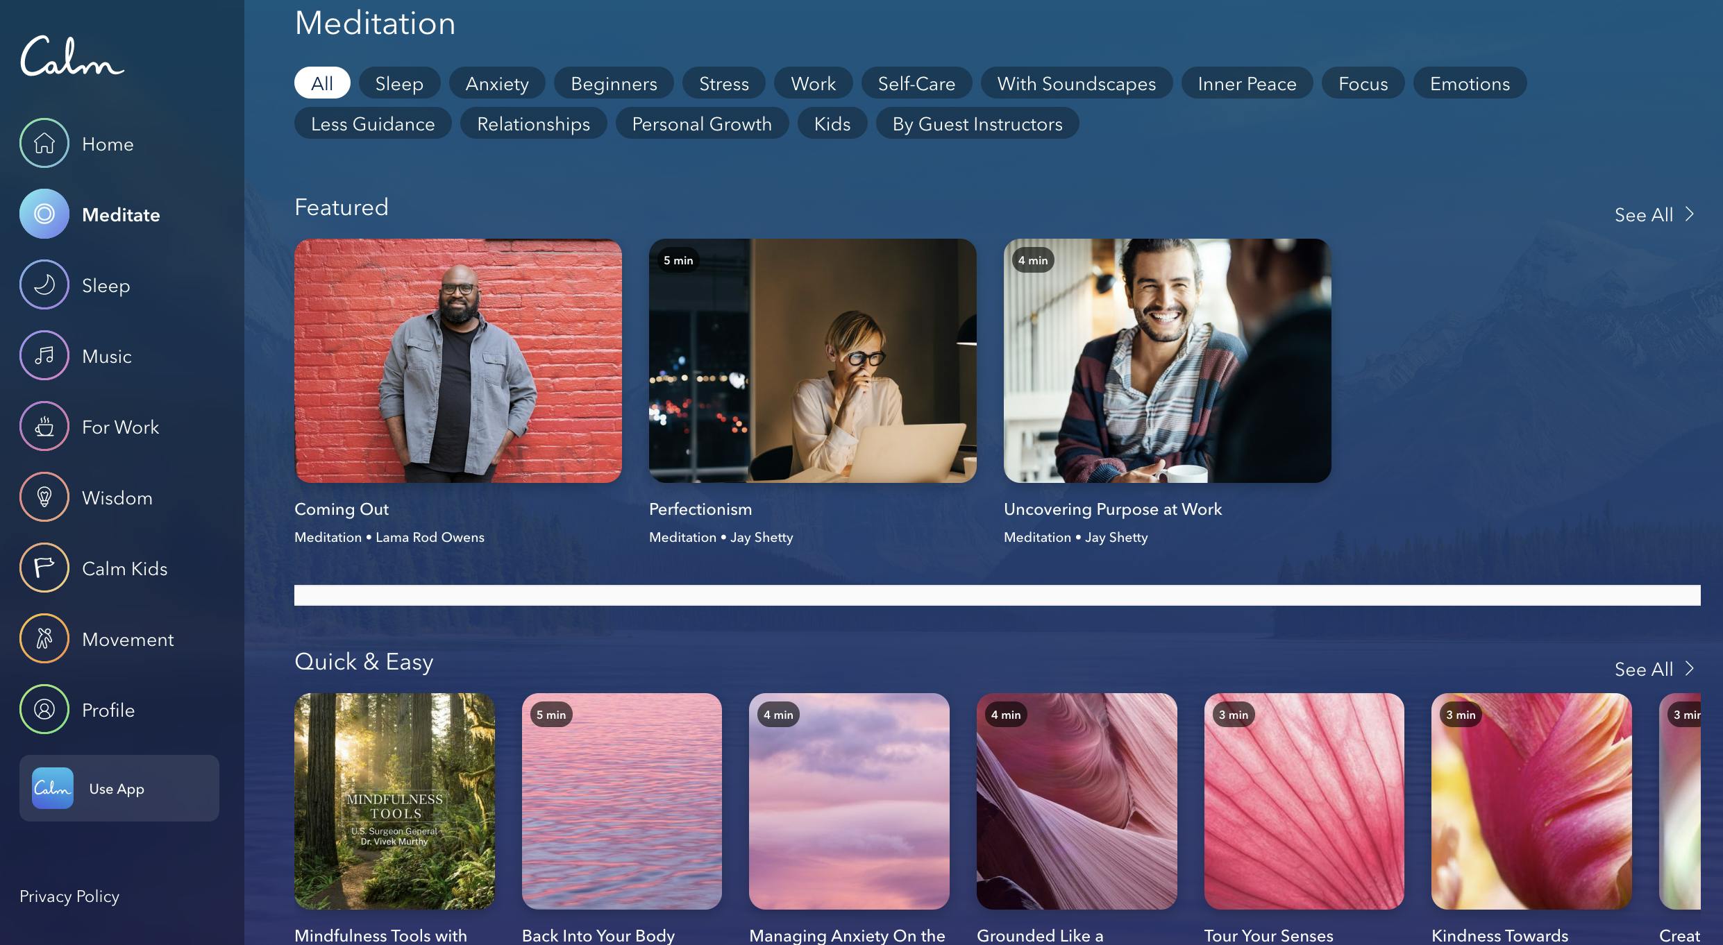Screen dimensions: 1723x945
Task: Open the Perfectionism meditation thumbnail
Action: 812,361
